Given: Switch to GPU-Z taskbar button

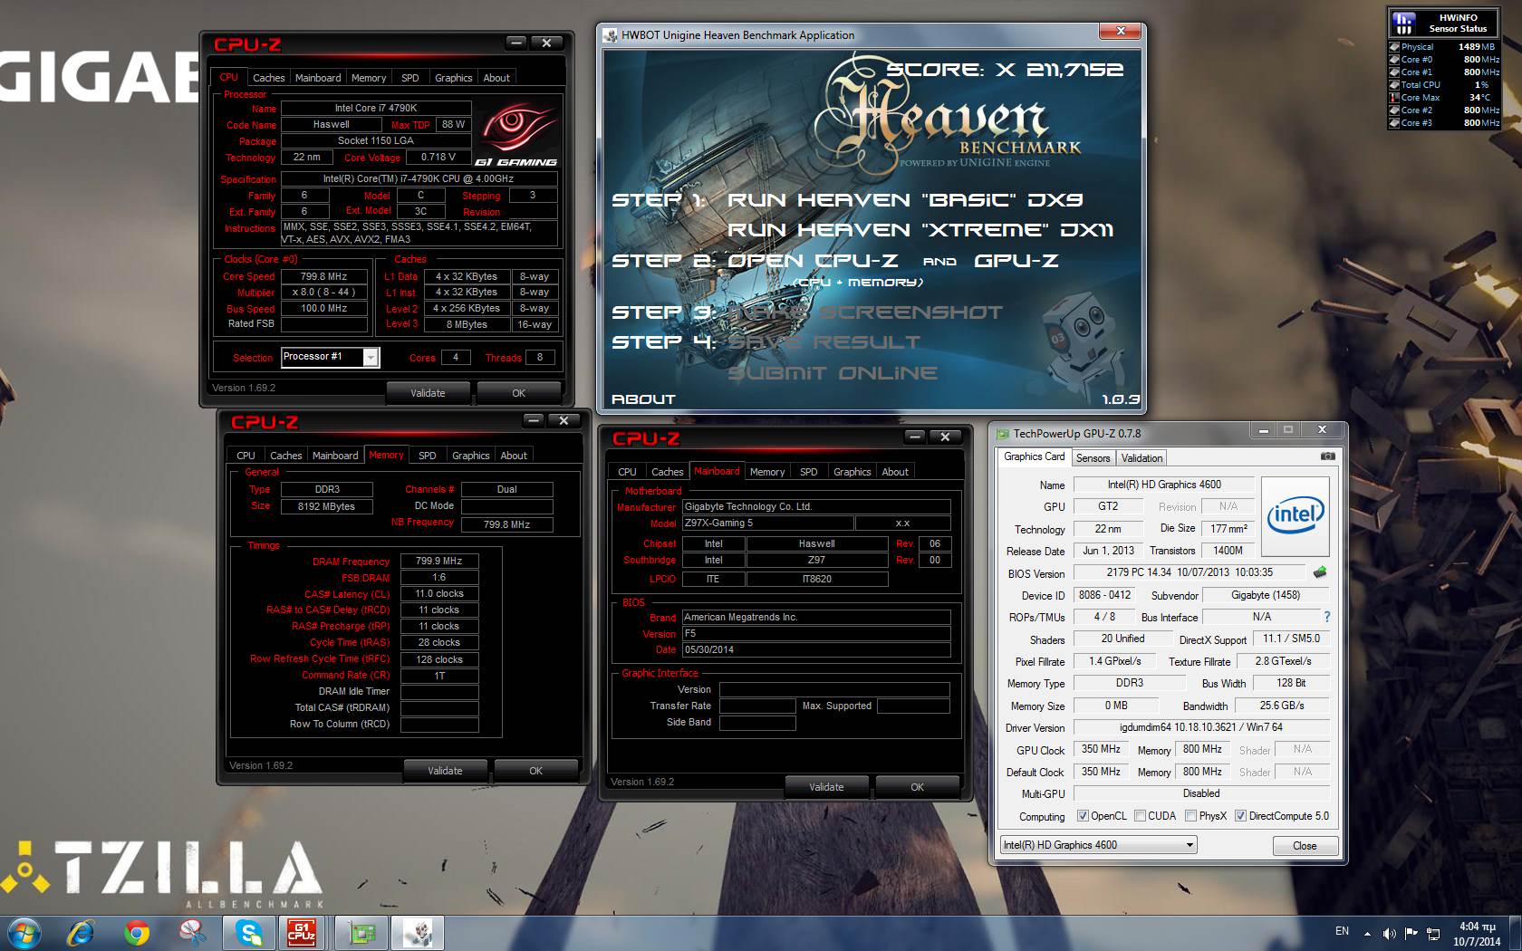Looking at the screenshot, I should click(x=360, y=932).
